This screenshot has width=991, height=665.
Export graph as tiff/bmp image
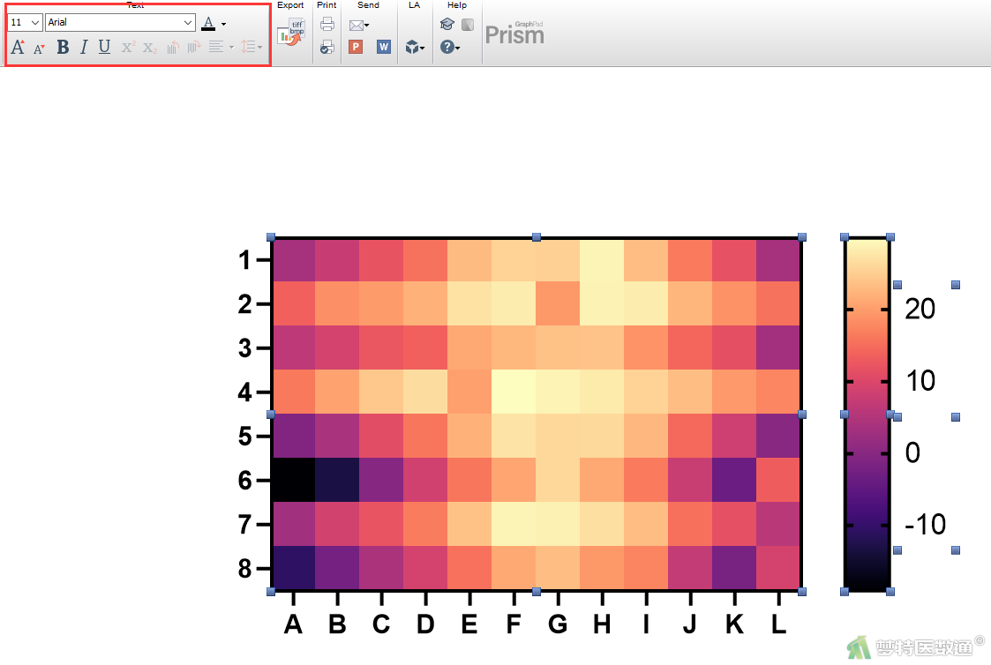290,34
